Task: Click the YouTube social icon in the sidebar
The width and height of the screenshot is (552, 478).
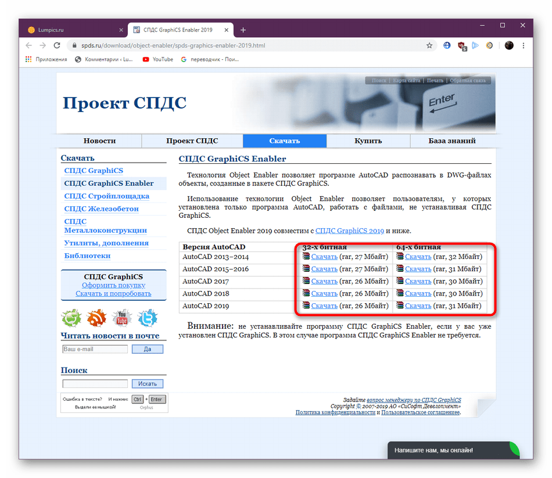Action: tap(122, 318)
